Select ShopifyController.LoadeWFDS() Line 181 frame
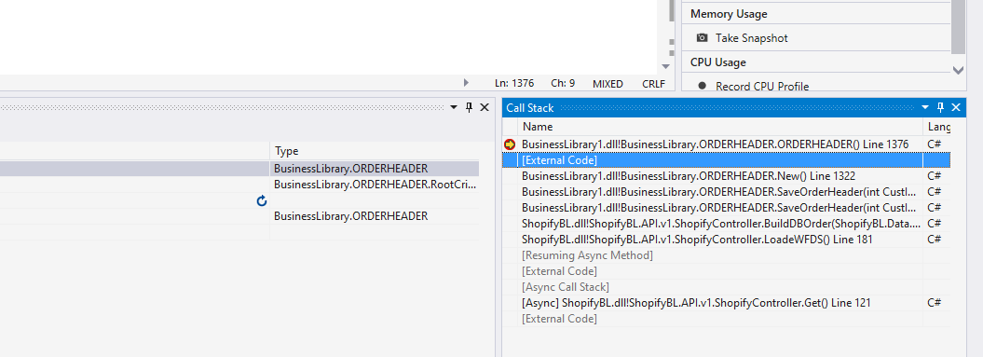 pos(697,239)
